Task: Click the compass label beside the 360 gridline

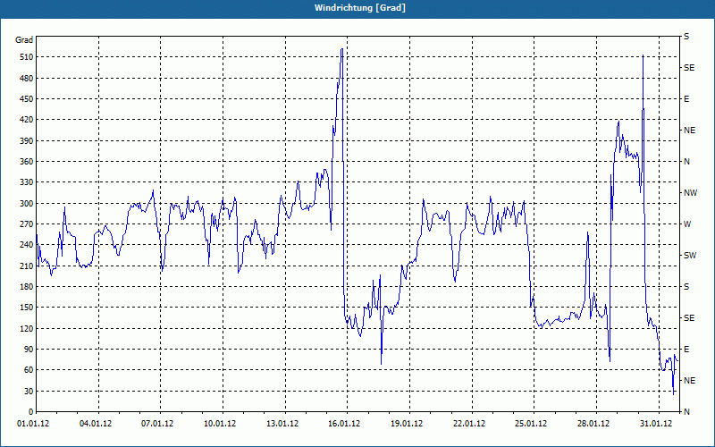Action: click(x=687, y=162)
